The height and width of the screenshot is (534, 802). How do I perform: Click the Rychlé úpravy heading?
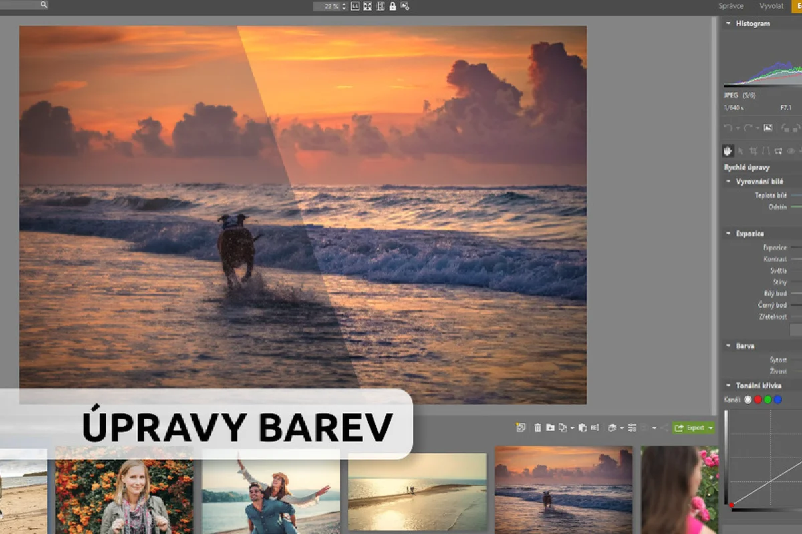coord(747,168)
